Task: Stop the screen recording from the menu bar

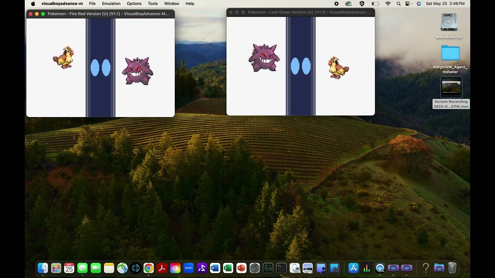Action: tap(336, 3)
